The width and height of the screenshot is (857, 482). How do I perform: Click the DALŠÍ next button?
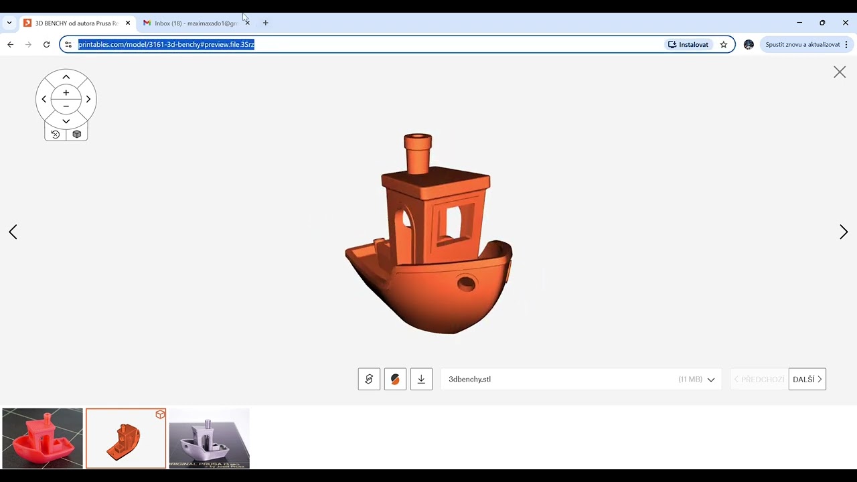(807, 379)
